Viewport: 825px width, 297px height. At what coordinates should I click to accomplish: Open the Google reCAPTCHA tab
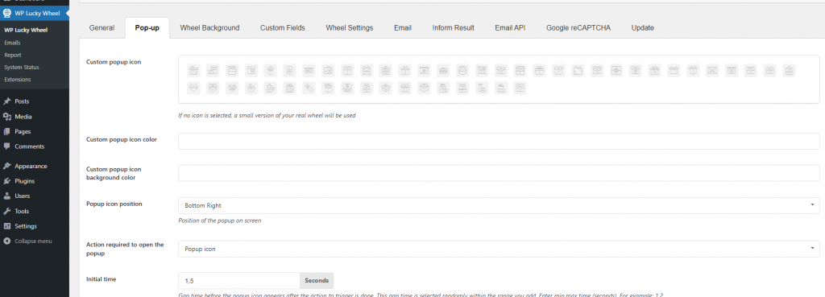click(x=578, y=28)
